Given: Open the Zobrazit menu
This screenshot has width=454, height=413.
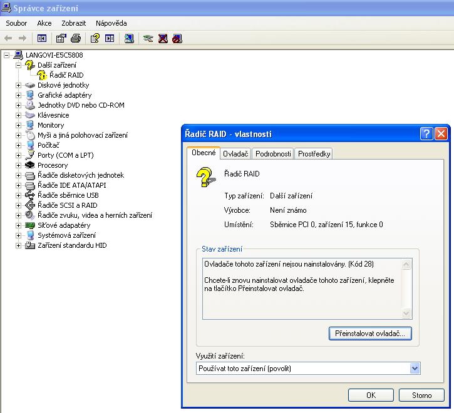Looking at the screenshot, I should [73, 23].
